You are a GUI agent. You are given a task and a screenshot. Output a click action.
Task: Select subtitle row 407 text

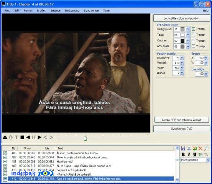[x=82, y=158]
